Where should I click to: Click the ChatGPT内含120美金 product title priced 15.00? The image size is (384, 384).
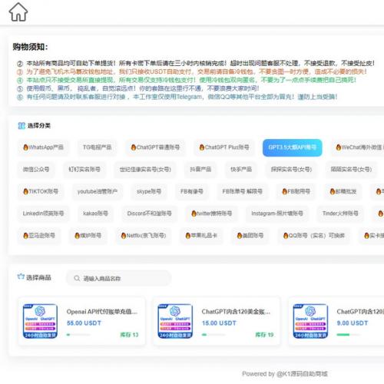pyautogui.click(x=236, y=312)
